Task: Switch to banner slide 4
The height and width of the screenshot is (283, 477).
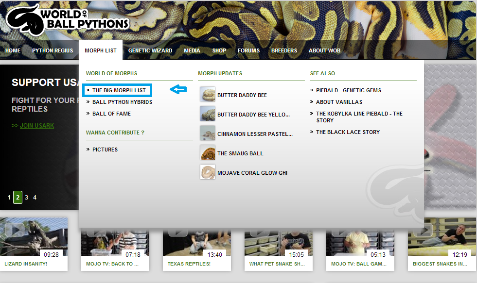Action: click(x=35, y=198)
